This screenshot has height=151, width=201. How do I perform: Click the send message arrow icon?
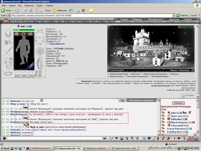point(105,138)
